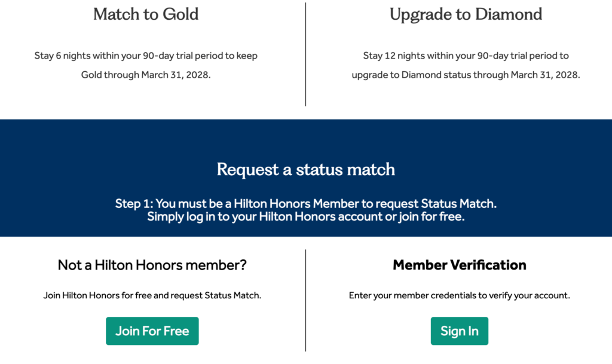This screenshot has height=364, width=612.
Task: Click the member credentials verification text
Action: (x=459, y=295)
